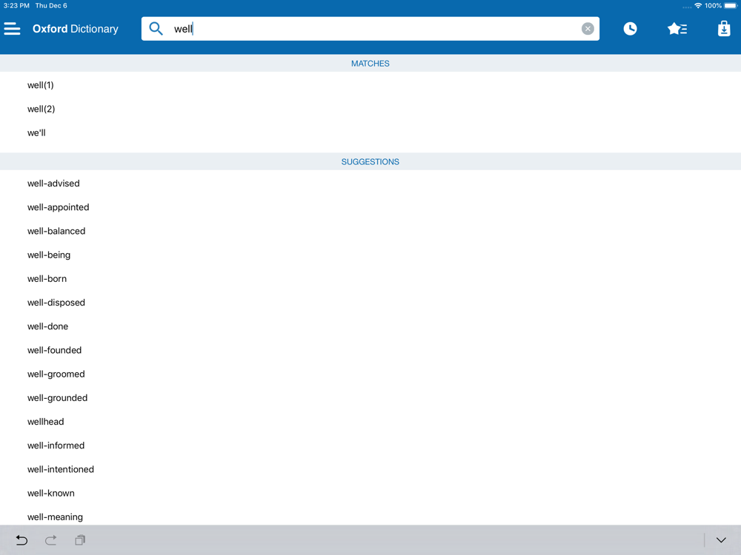Viewport: 741px width, 555px height.
Task: Select well-being suggestion
Action: 370,255
